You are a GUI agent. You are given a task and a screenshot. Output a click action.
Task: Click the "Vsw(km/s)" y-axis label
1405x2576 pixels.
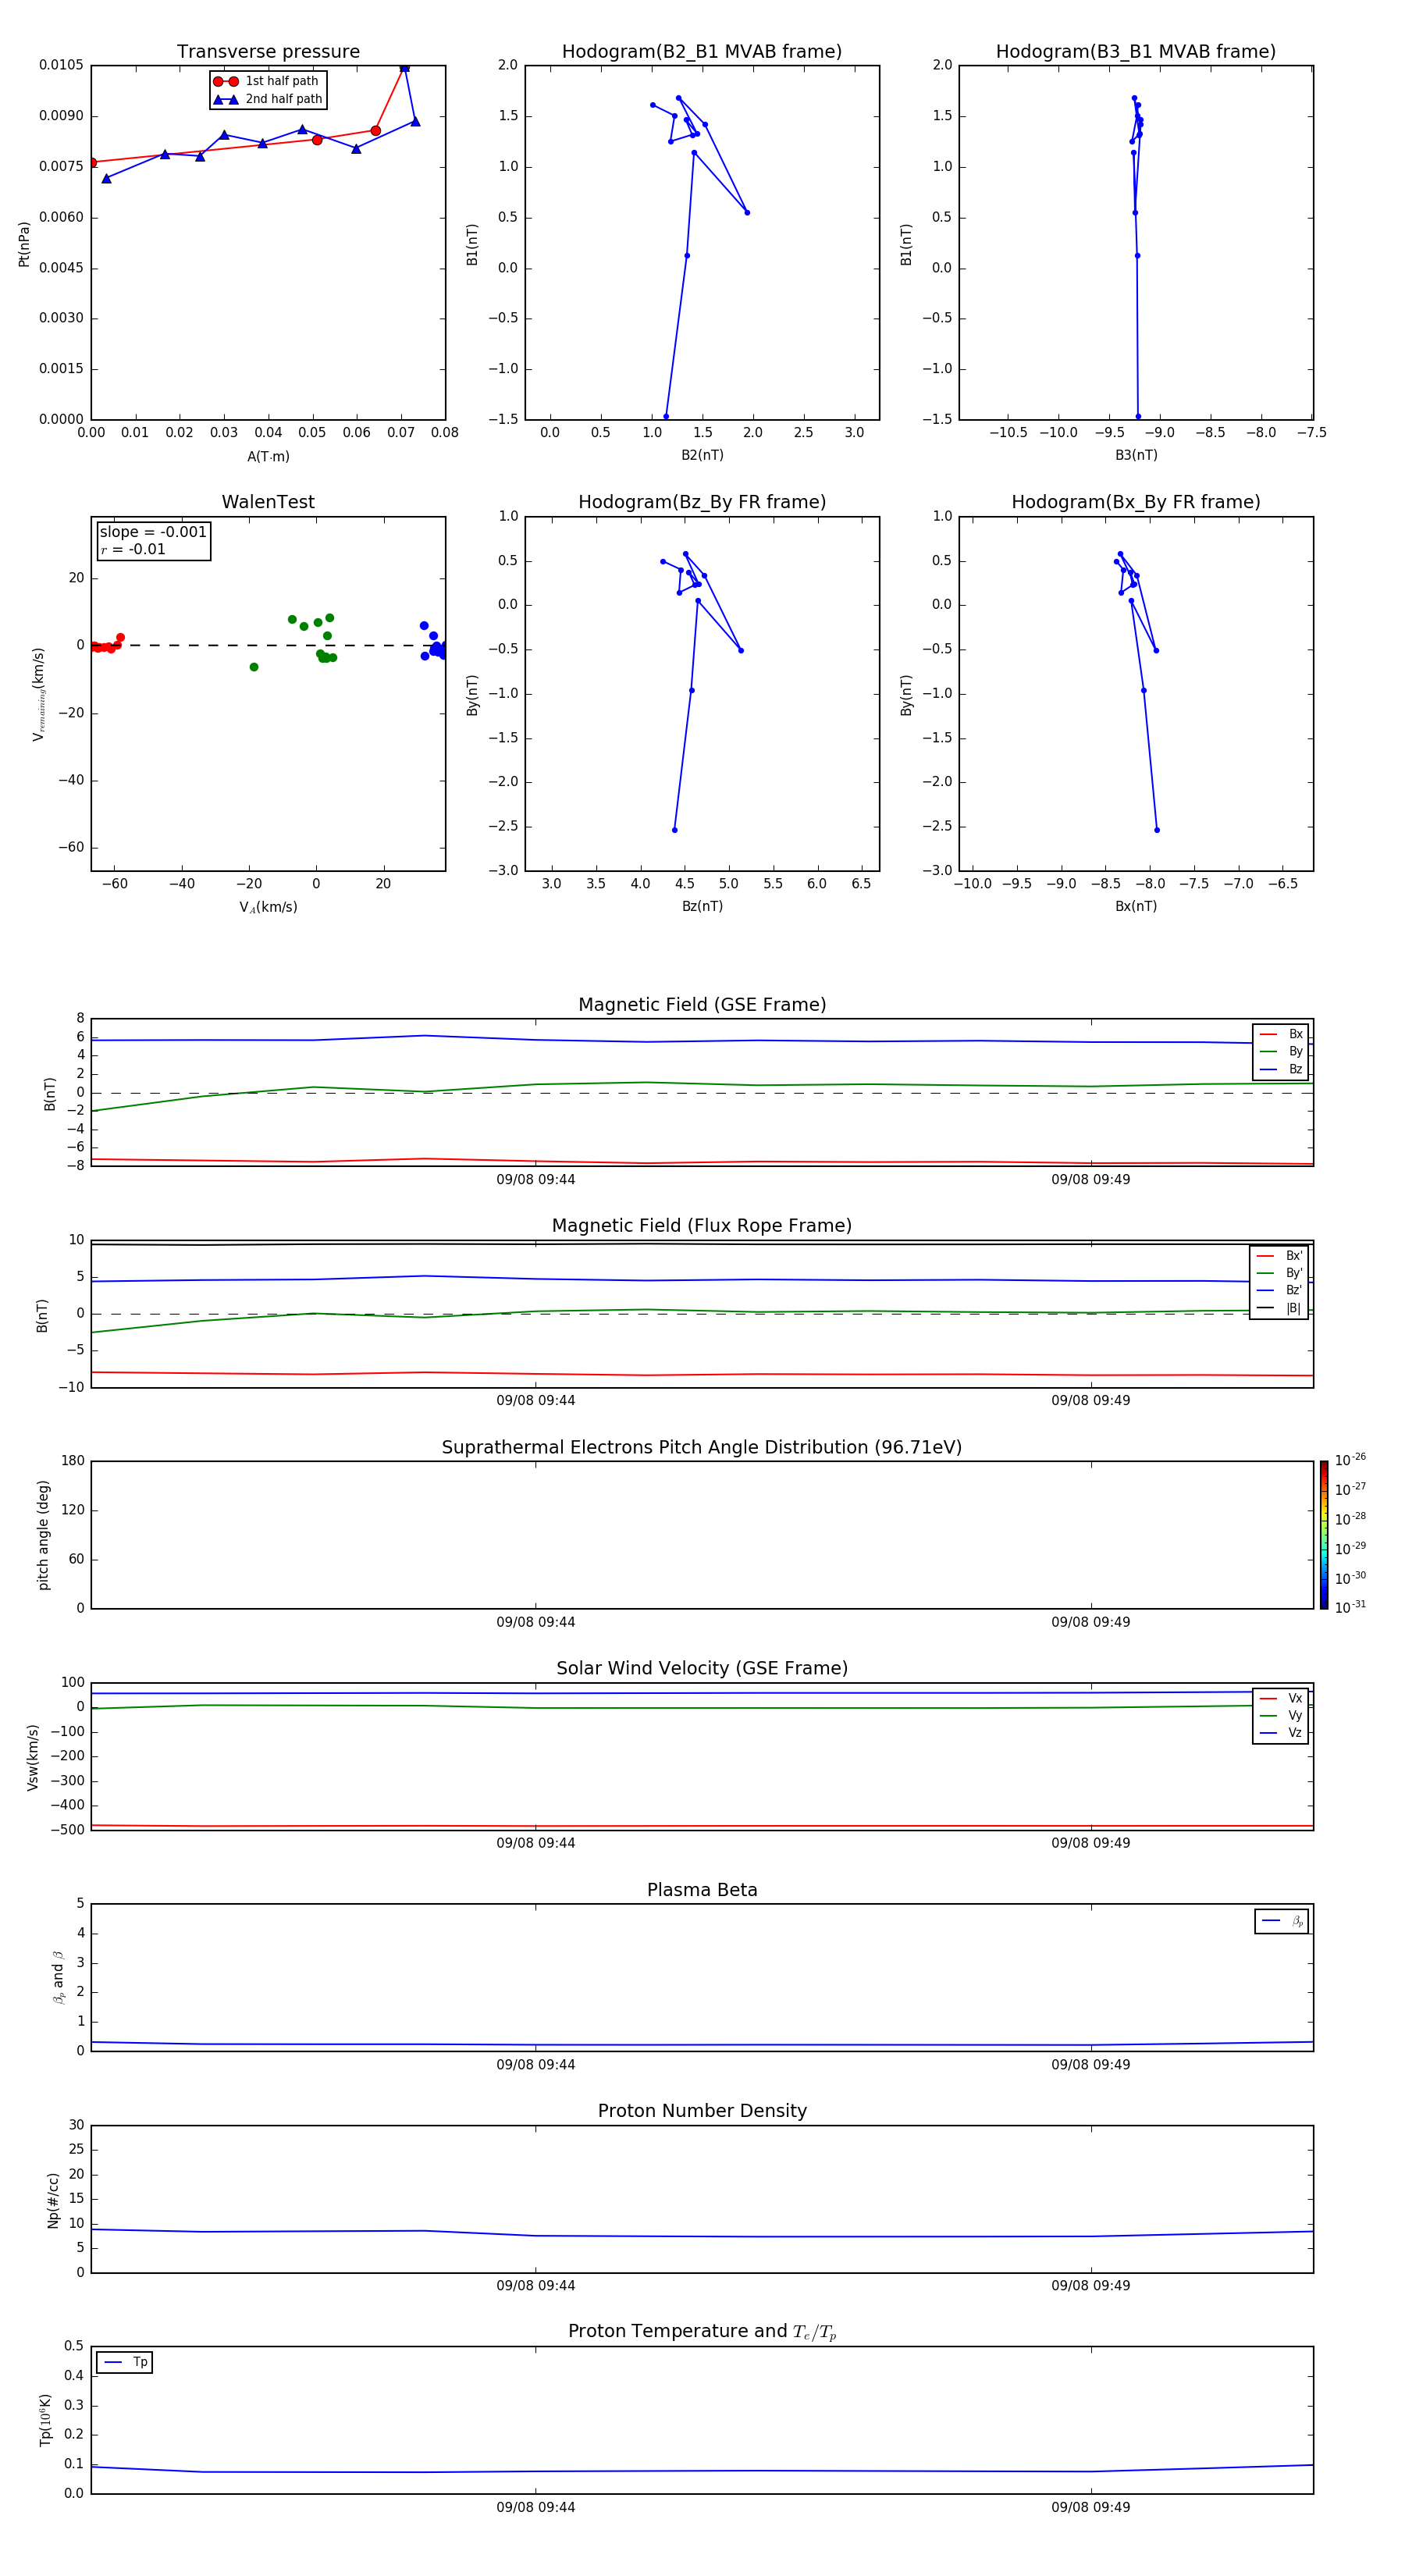[x=33, y=1757]
